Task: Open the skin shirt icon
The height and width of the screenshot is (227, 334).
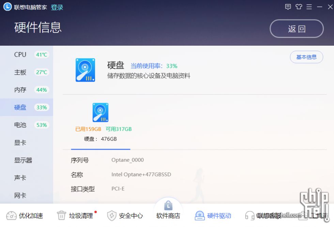Action: point(299,7)
